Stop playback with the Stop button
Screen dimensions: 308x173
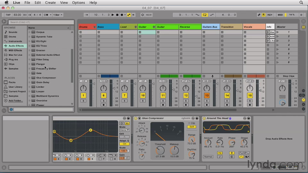117,15
